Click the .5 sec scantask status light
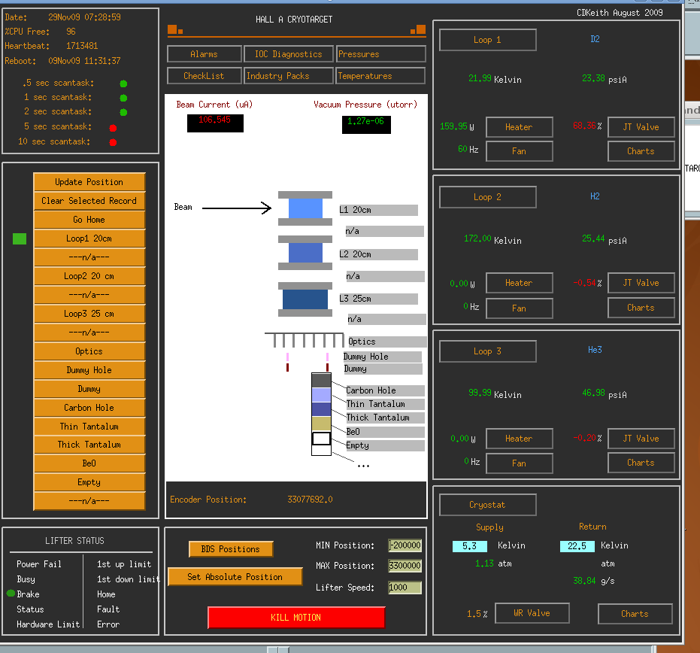This screenshot has width=700, height=653. click(x=123, y=84)
